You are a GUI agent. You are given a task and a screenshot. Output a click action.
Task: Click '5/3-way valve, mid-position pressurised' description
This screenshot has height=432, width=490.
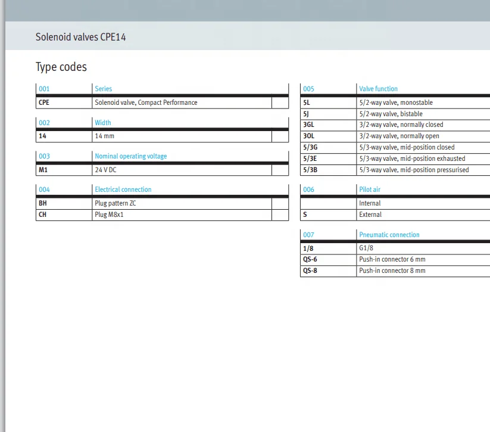click(x=414, y=170)
